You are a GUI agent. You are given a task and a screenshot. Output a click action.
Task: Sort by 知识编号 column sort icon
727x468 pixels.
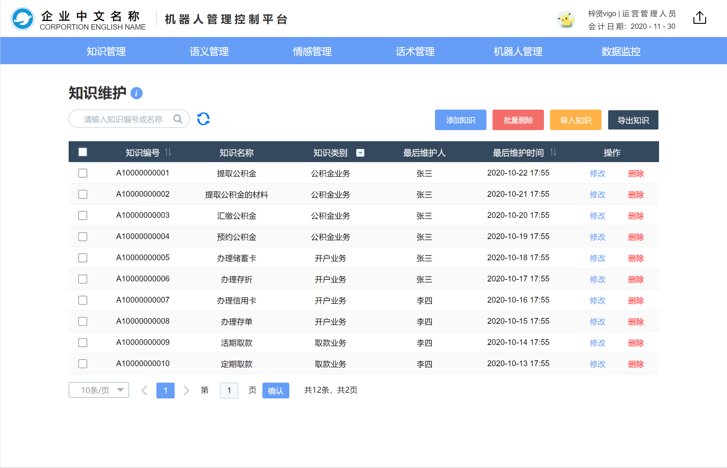pos(168,152)
